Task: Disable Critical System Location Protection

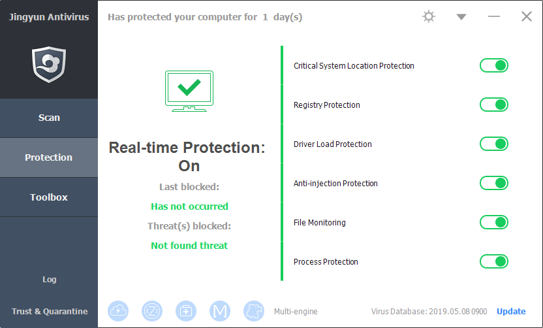Action: point(494,65)
